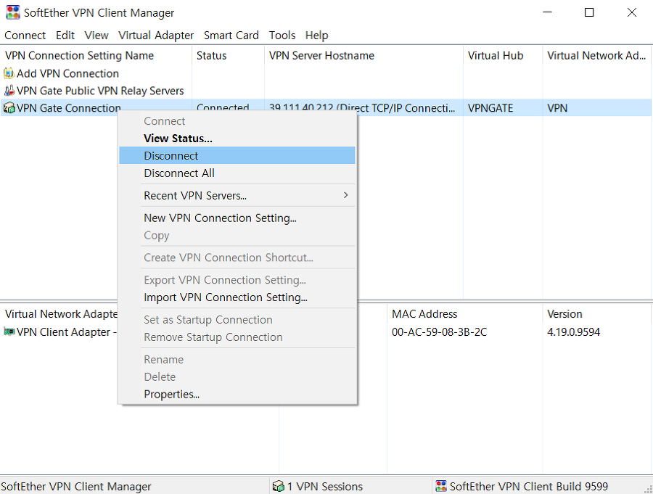The image size is (653, 494).
Task: Click the Copy context menu entry
Action: pos(237,235)
